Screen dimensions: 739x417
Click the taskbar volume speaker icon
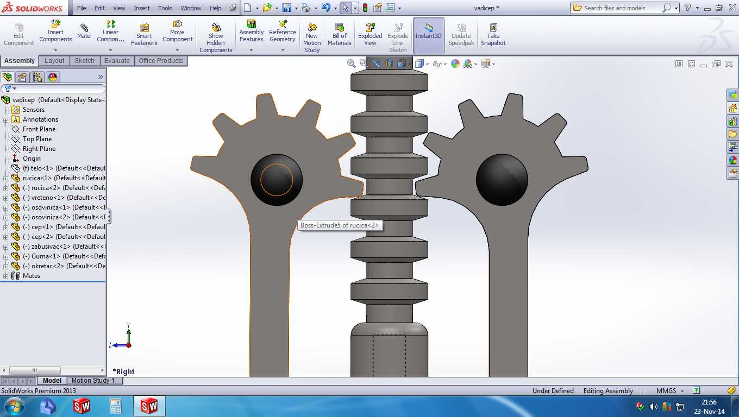tap(654, 407)
